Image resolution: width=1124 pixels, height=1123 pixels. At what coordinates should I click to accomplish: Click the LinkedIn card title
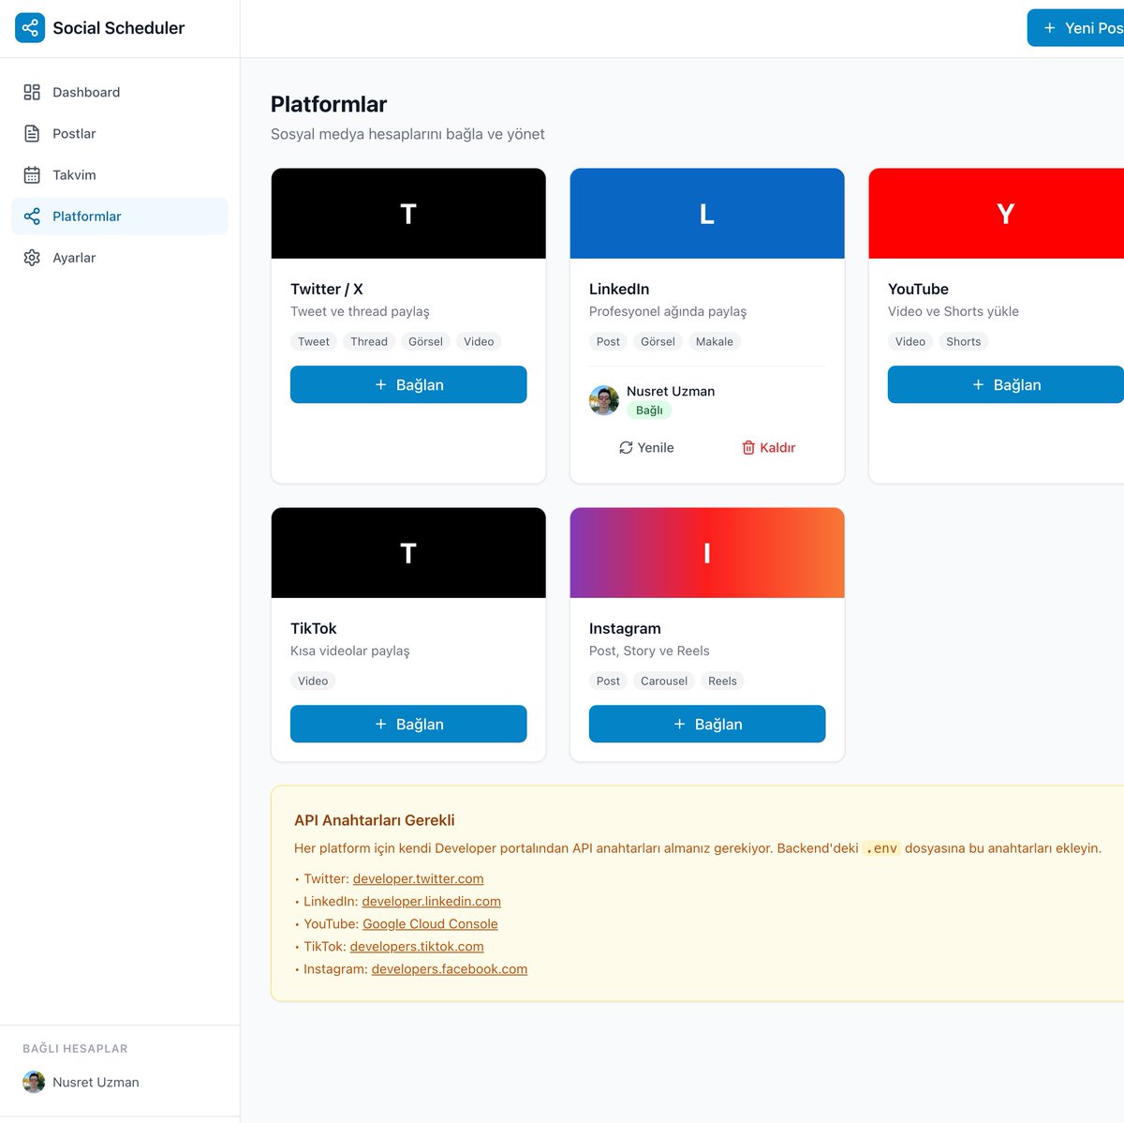pos(619,289)
